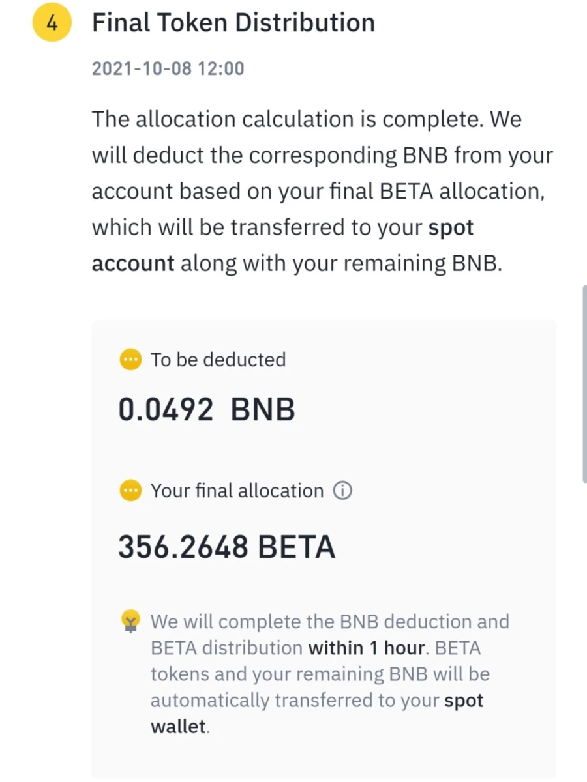Tap the lightbulb tip icon
The width and height of the screenshot is (587, 782).
coord(131,621)
